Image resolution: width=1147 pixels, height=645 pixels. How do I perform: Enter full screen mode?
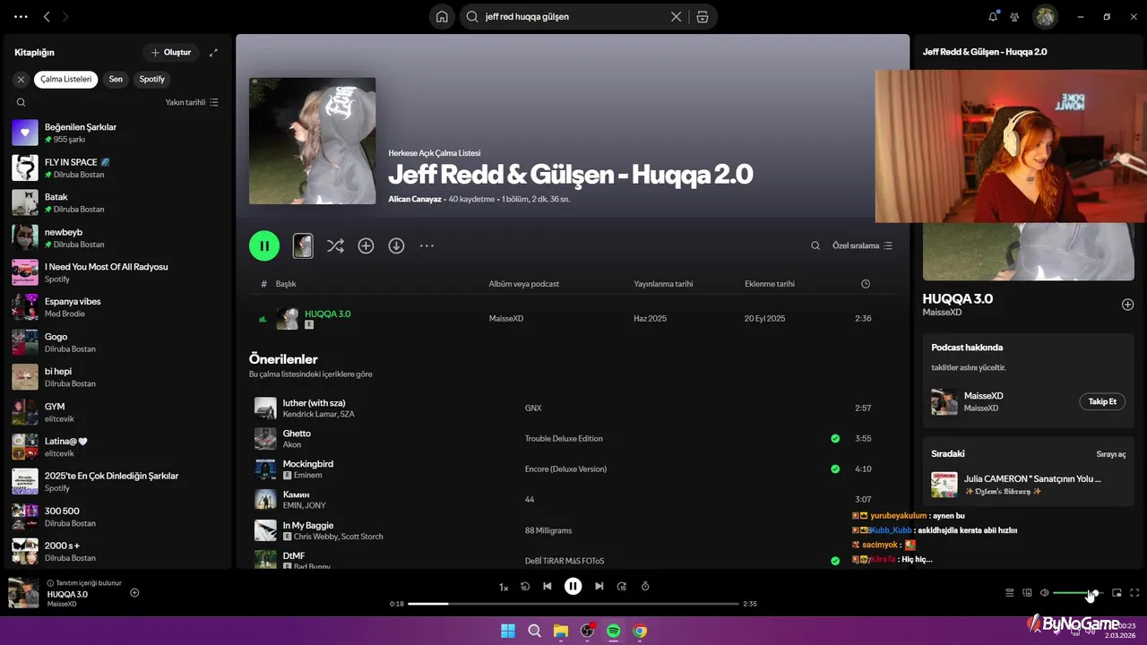point(1134,592)
